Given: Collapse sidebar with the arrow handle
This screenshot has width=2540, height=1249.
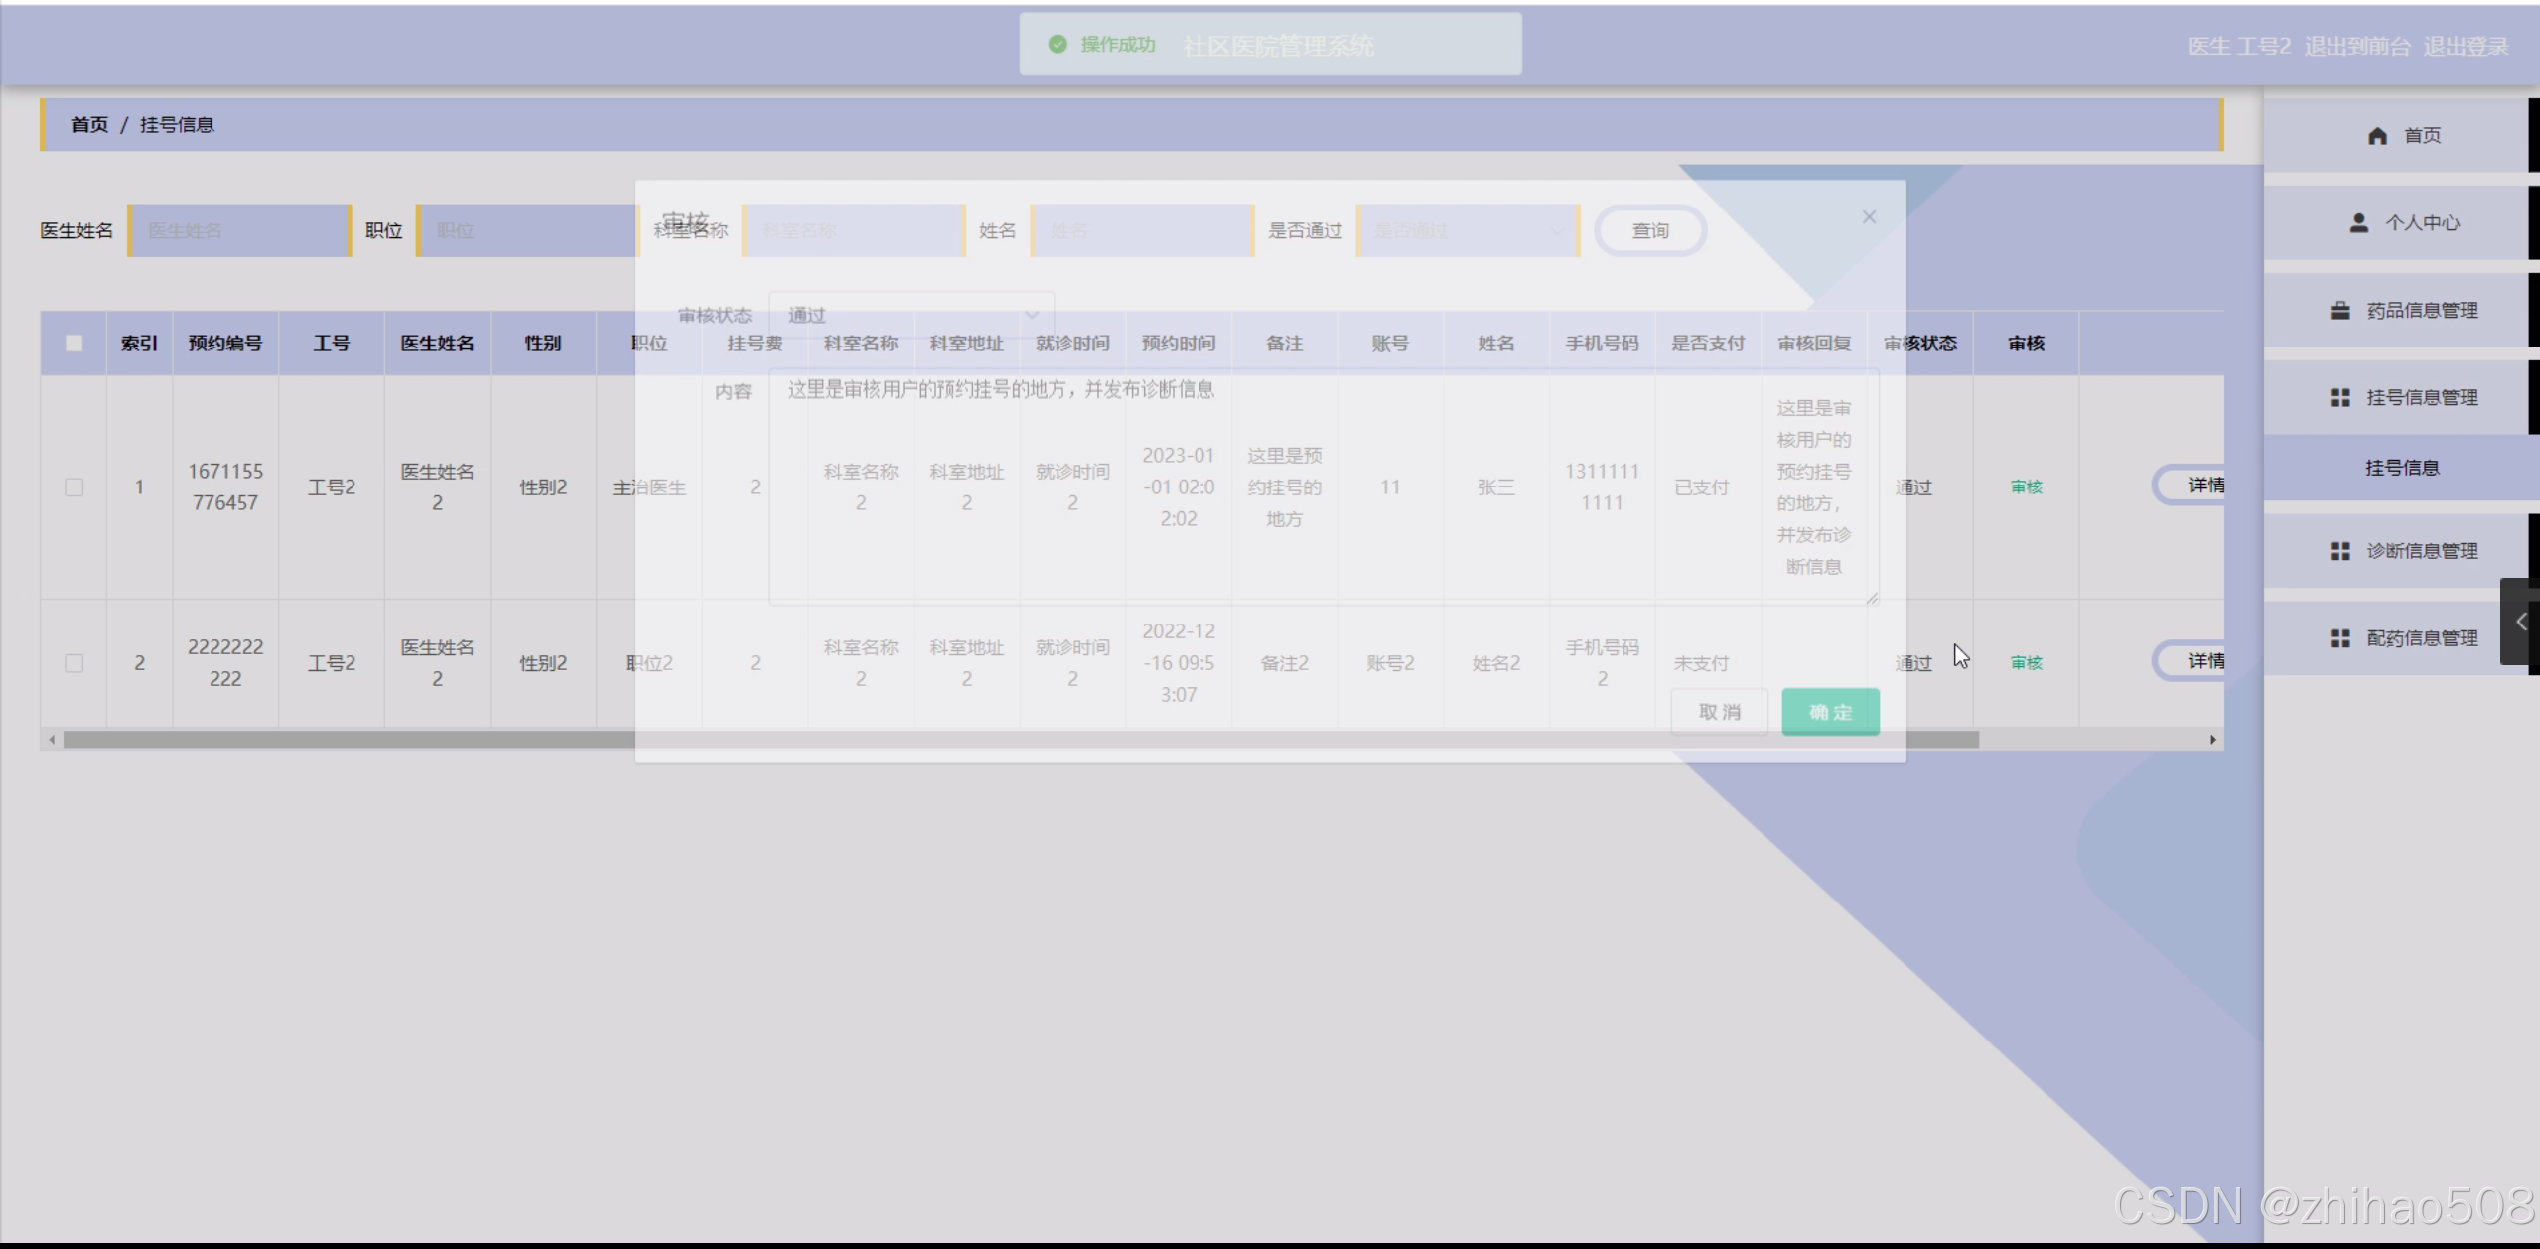Looking at the screenshot, I should point(2520,623).
